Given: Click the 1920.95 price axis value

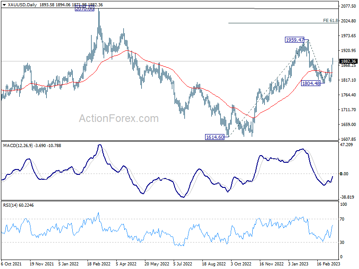Looking at the screenshot, I should click(348, 51).
